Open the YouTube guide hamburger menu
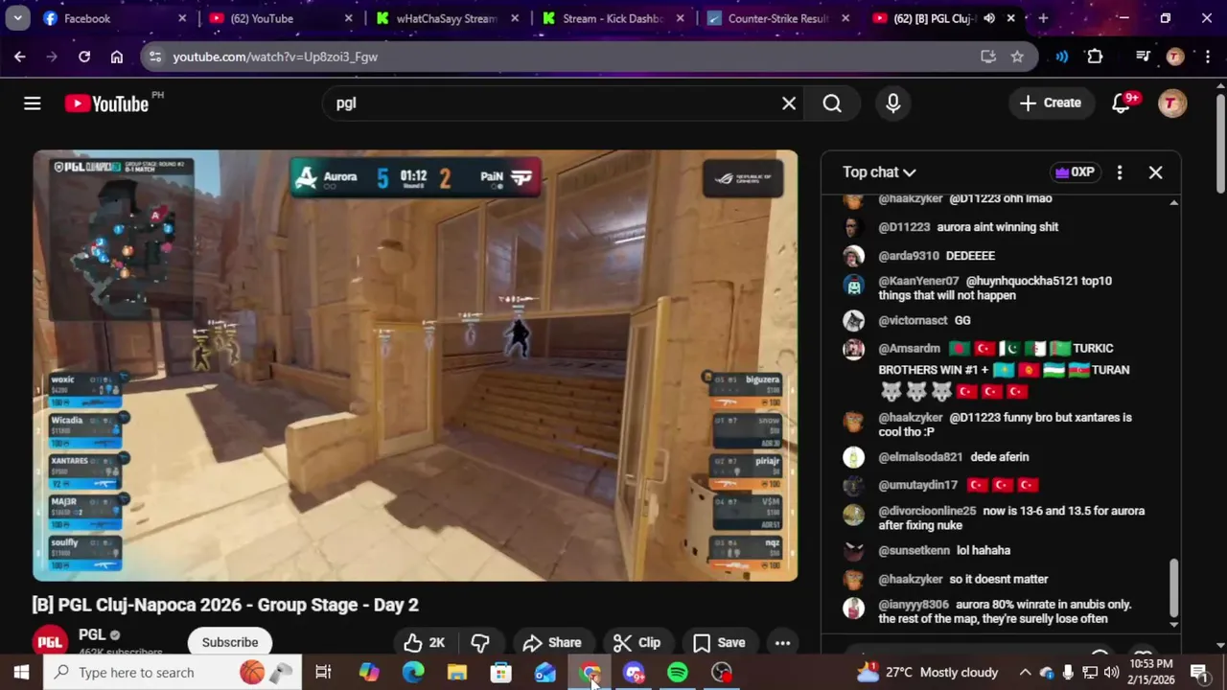This screenshot has width=1227, height=690. 33,103
